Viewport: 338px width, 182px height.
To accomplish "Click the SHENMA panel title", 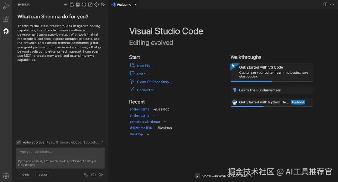I will click(23, 4).
